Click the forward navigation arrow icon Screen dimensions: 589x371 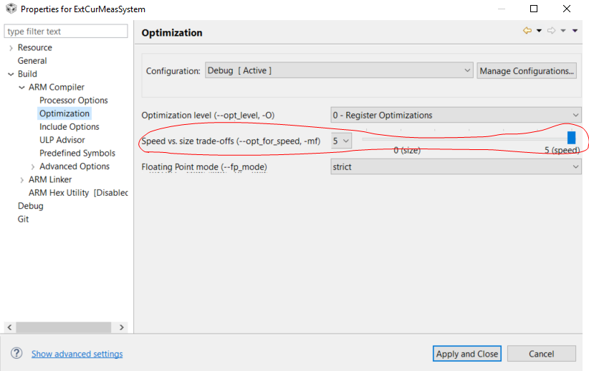click(552, 31)
